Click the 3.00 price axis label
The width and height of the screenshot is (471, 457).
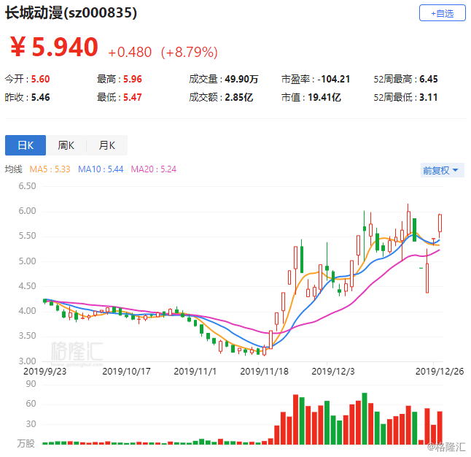coord(27,361)
